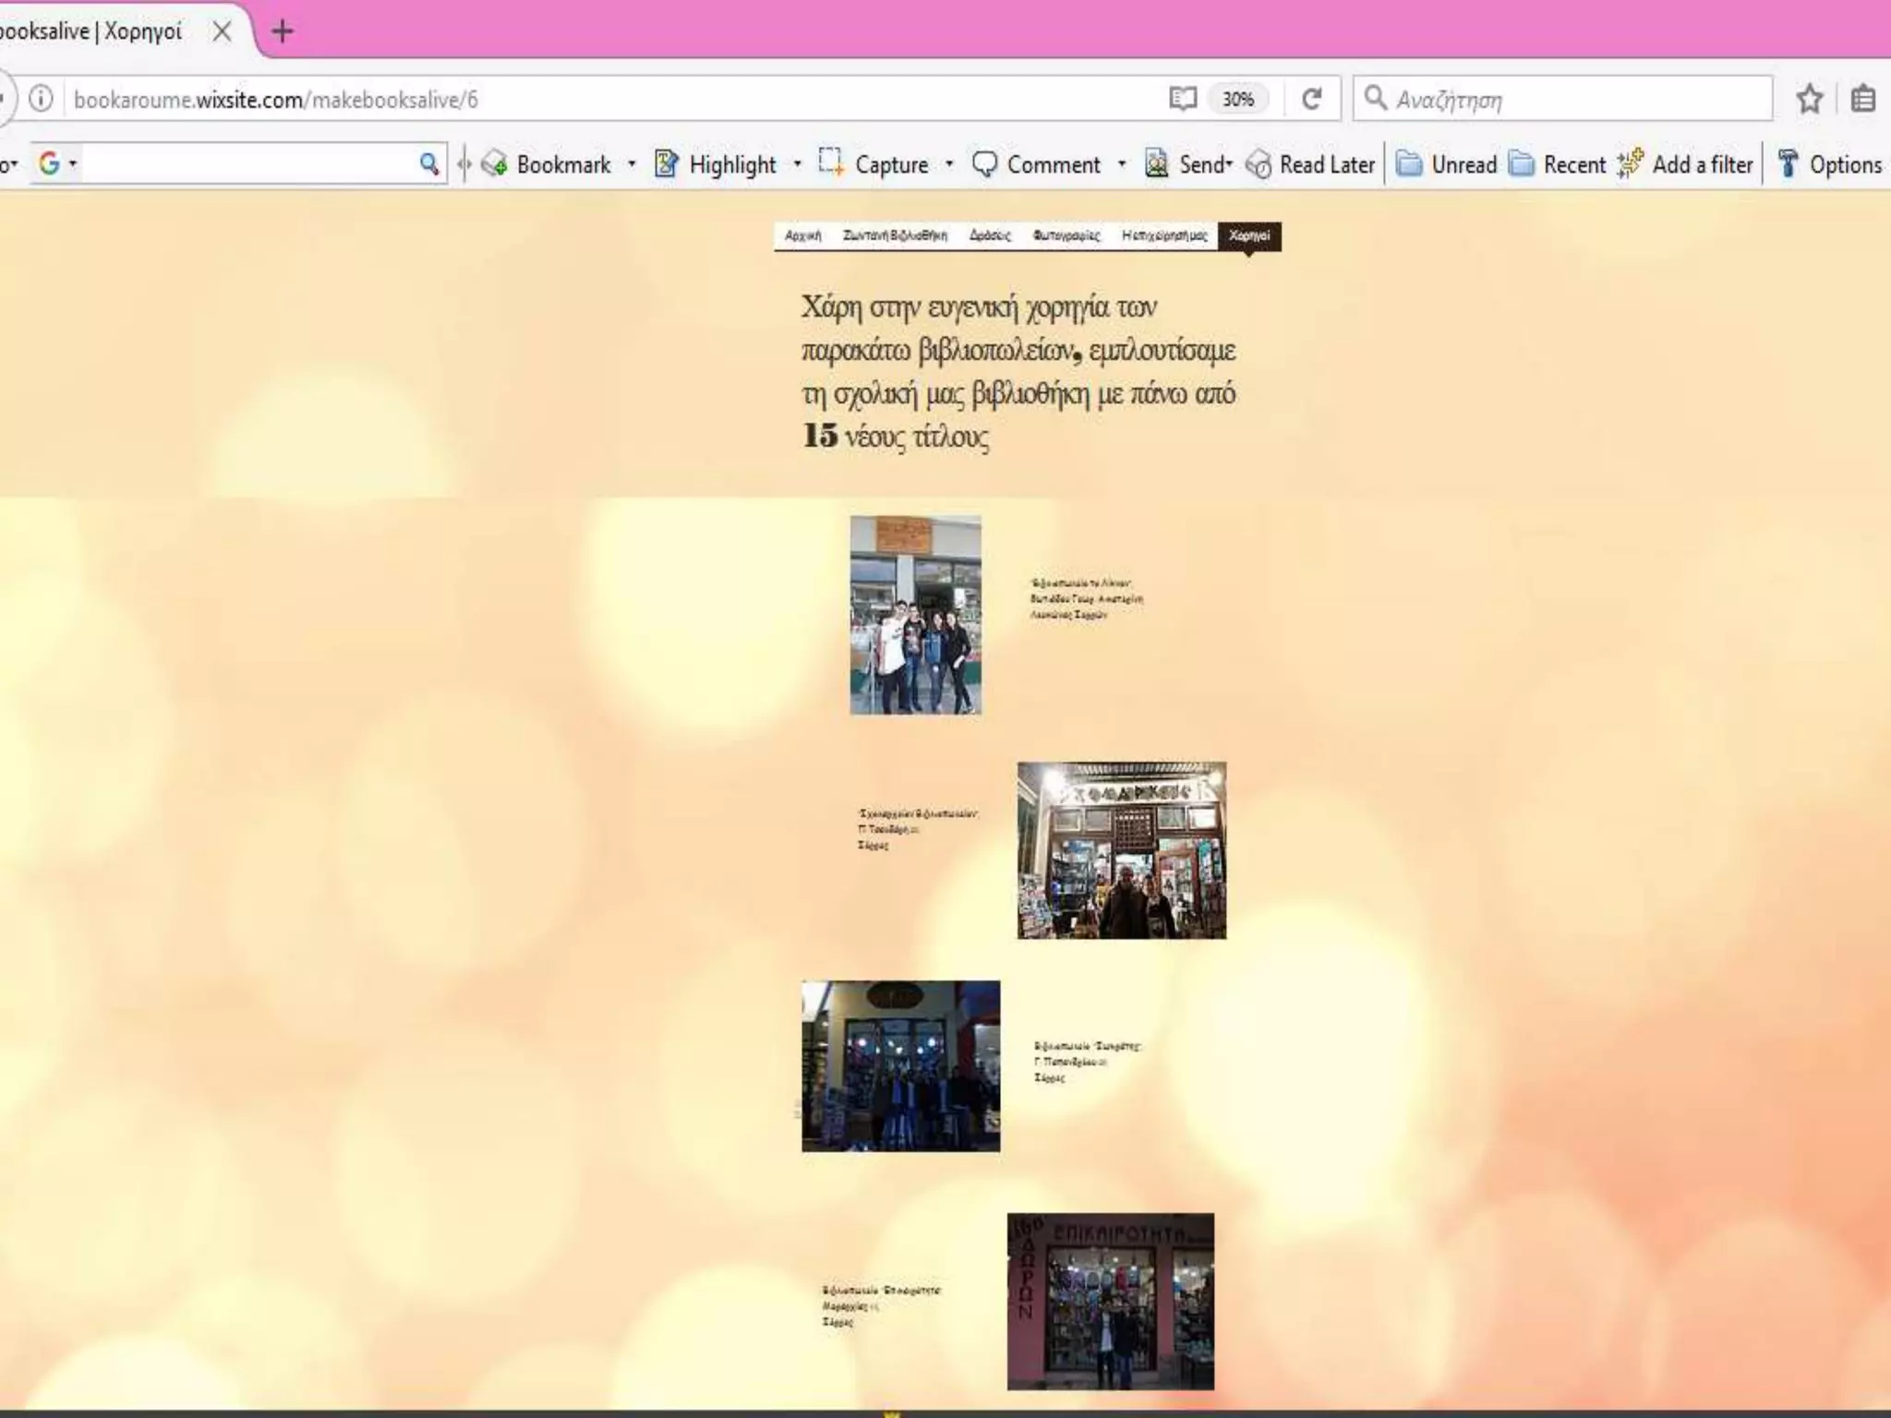This screenshot has width=1891, height=1418.
Task: Open the Read Later list
Action: coord(1311,164)
